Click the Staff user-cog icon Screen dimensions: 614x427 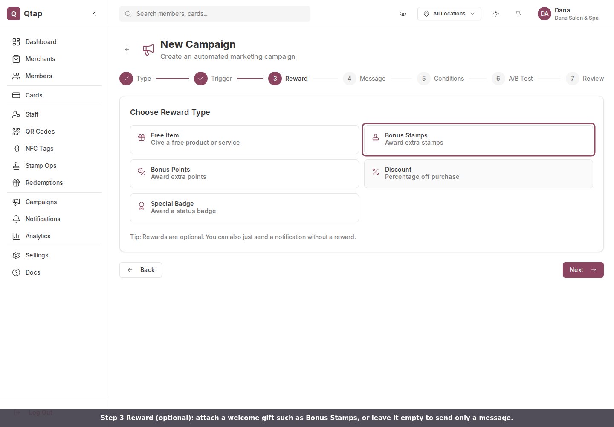pyautogui.click(x=16, y=114)
